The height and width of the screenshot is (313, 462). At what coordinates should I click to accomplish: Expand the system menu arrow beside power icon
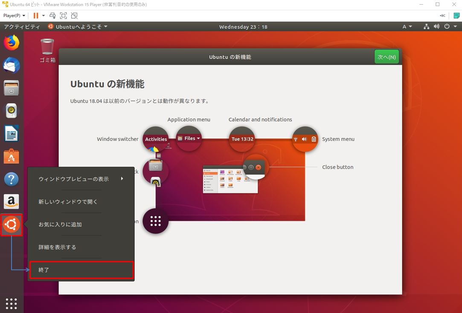[x=455, y=26]
